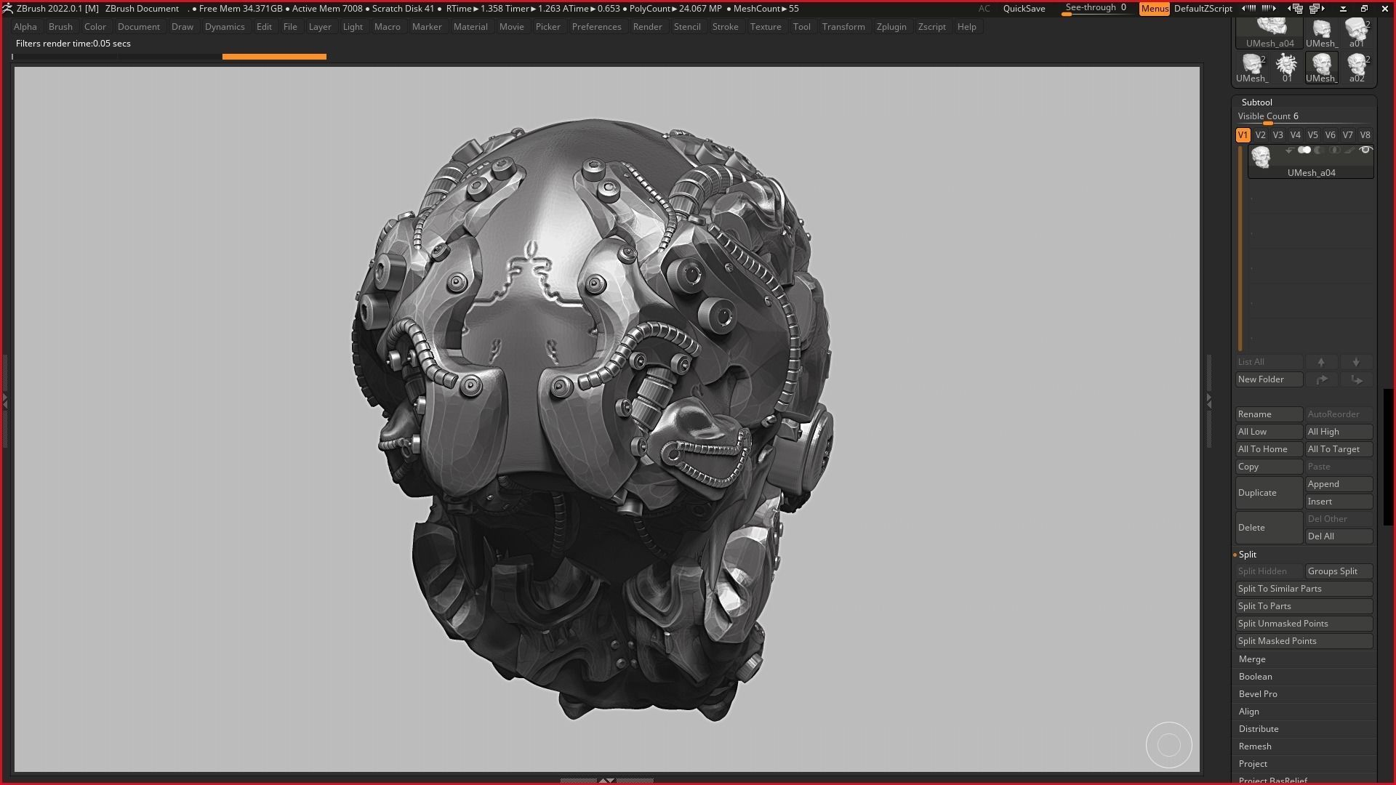
Task: Open the Render menu
Action: pyautogui.click(x=647, y=27)
